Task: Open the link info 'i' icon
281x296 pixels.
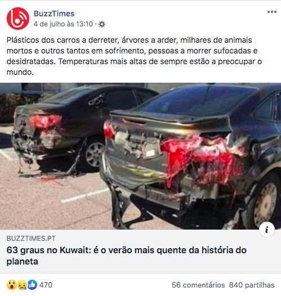Action: click(x=267, y=230)
